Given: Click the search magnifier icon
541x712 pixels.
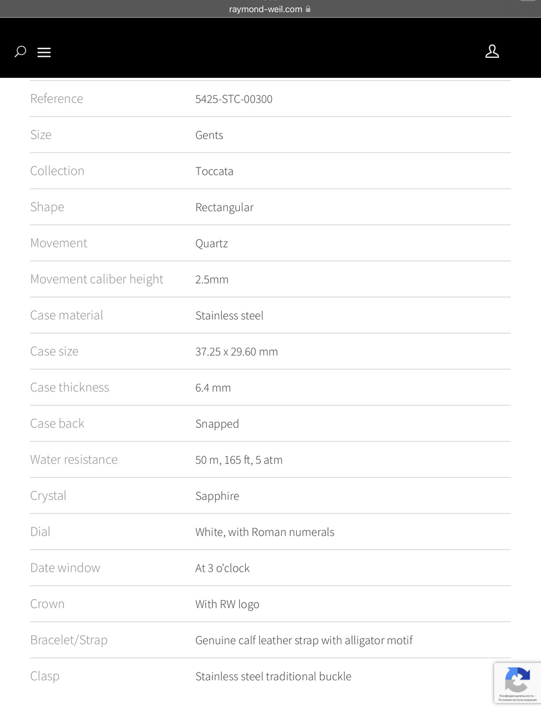Looking at the screenshot, I should pos(21,52).
